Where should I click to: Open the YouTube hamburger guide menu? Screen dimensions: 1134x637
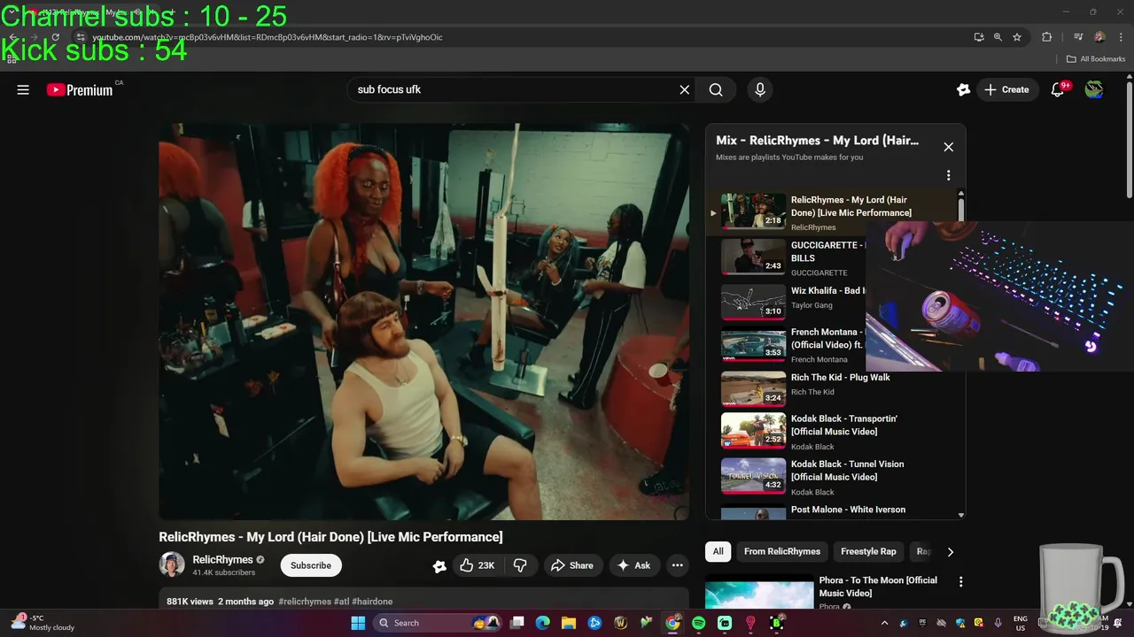coord(23,89)
